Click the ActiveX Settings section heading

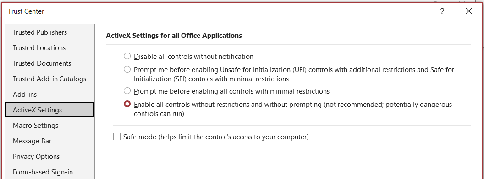pyautogui.click(x=174, y=35)
